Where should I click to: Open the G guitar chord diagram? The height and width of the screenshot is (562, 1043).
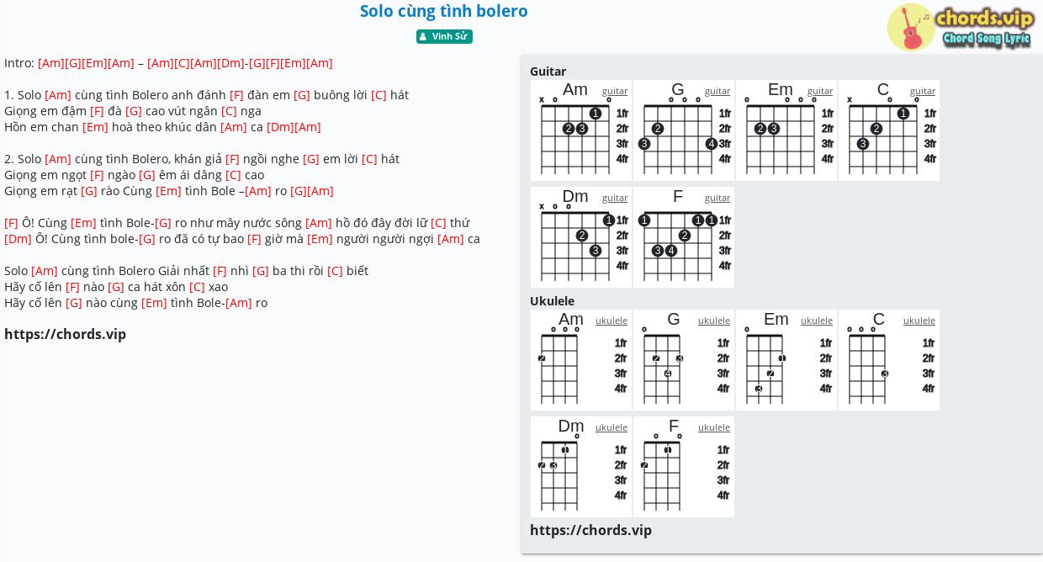tap(684, 130)
